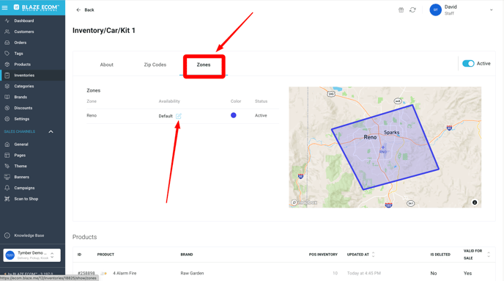Go Back to previous page
The image size is (504, 281).
pos(85,10)
